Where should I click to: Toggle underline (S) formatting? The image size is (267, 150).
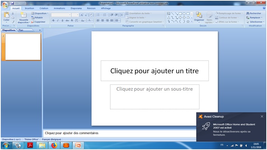(62, 21)
